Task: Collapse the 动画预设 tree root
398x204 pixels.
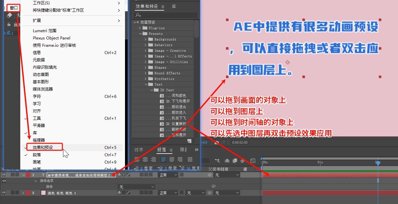Action: click(x=135, y=23)
